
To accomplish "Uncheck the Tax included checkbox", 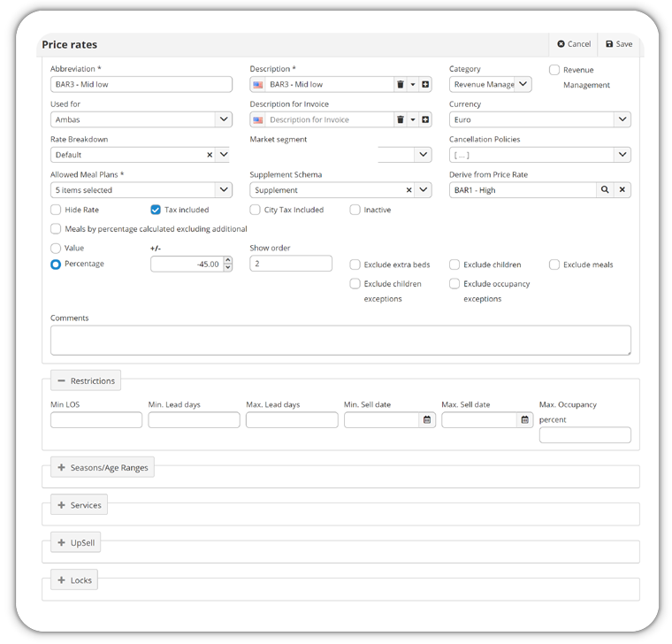I will [x=156, y=210].
